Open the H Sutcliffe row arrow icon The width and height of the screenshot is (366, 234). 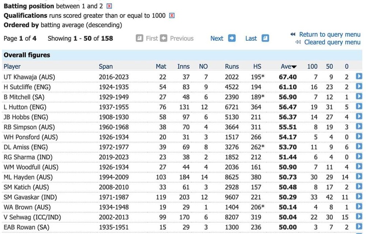coord(359,87)
